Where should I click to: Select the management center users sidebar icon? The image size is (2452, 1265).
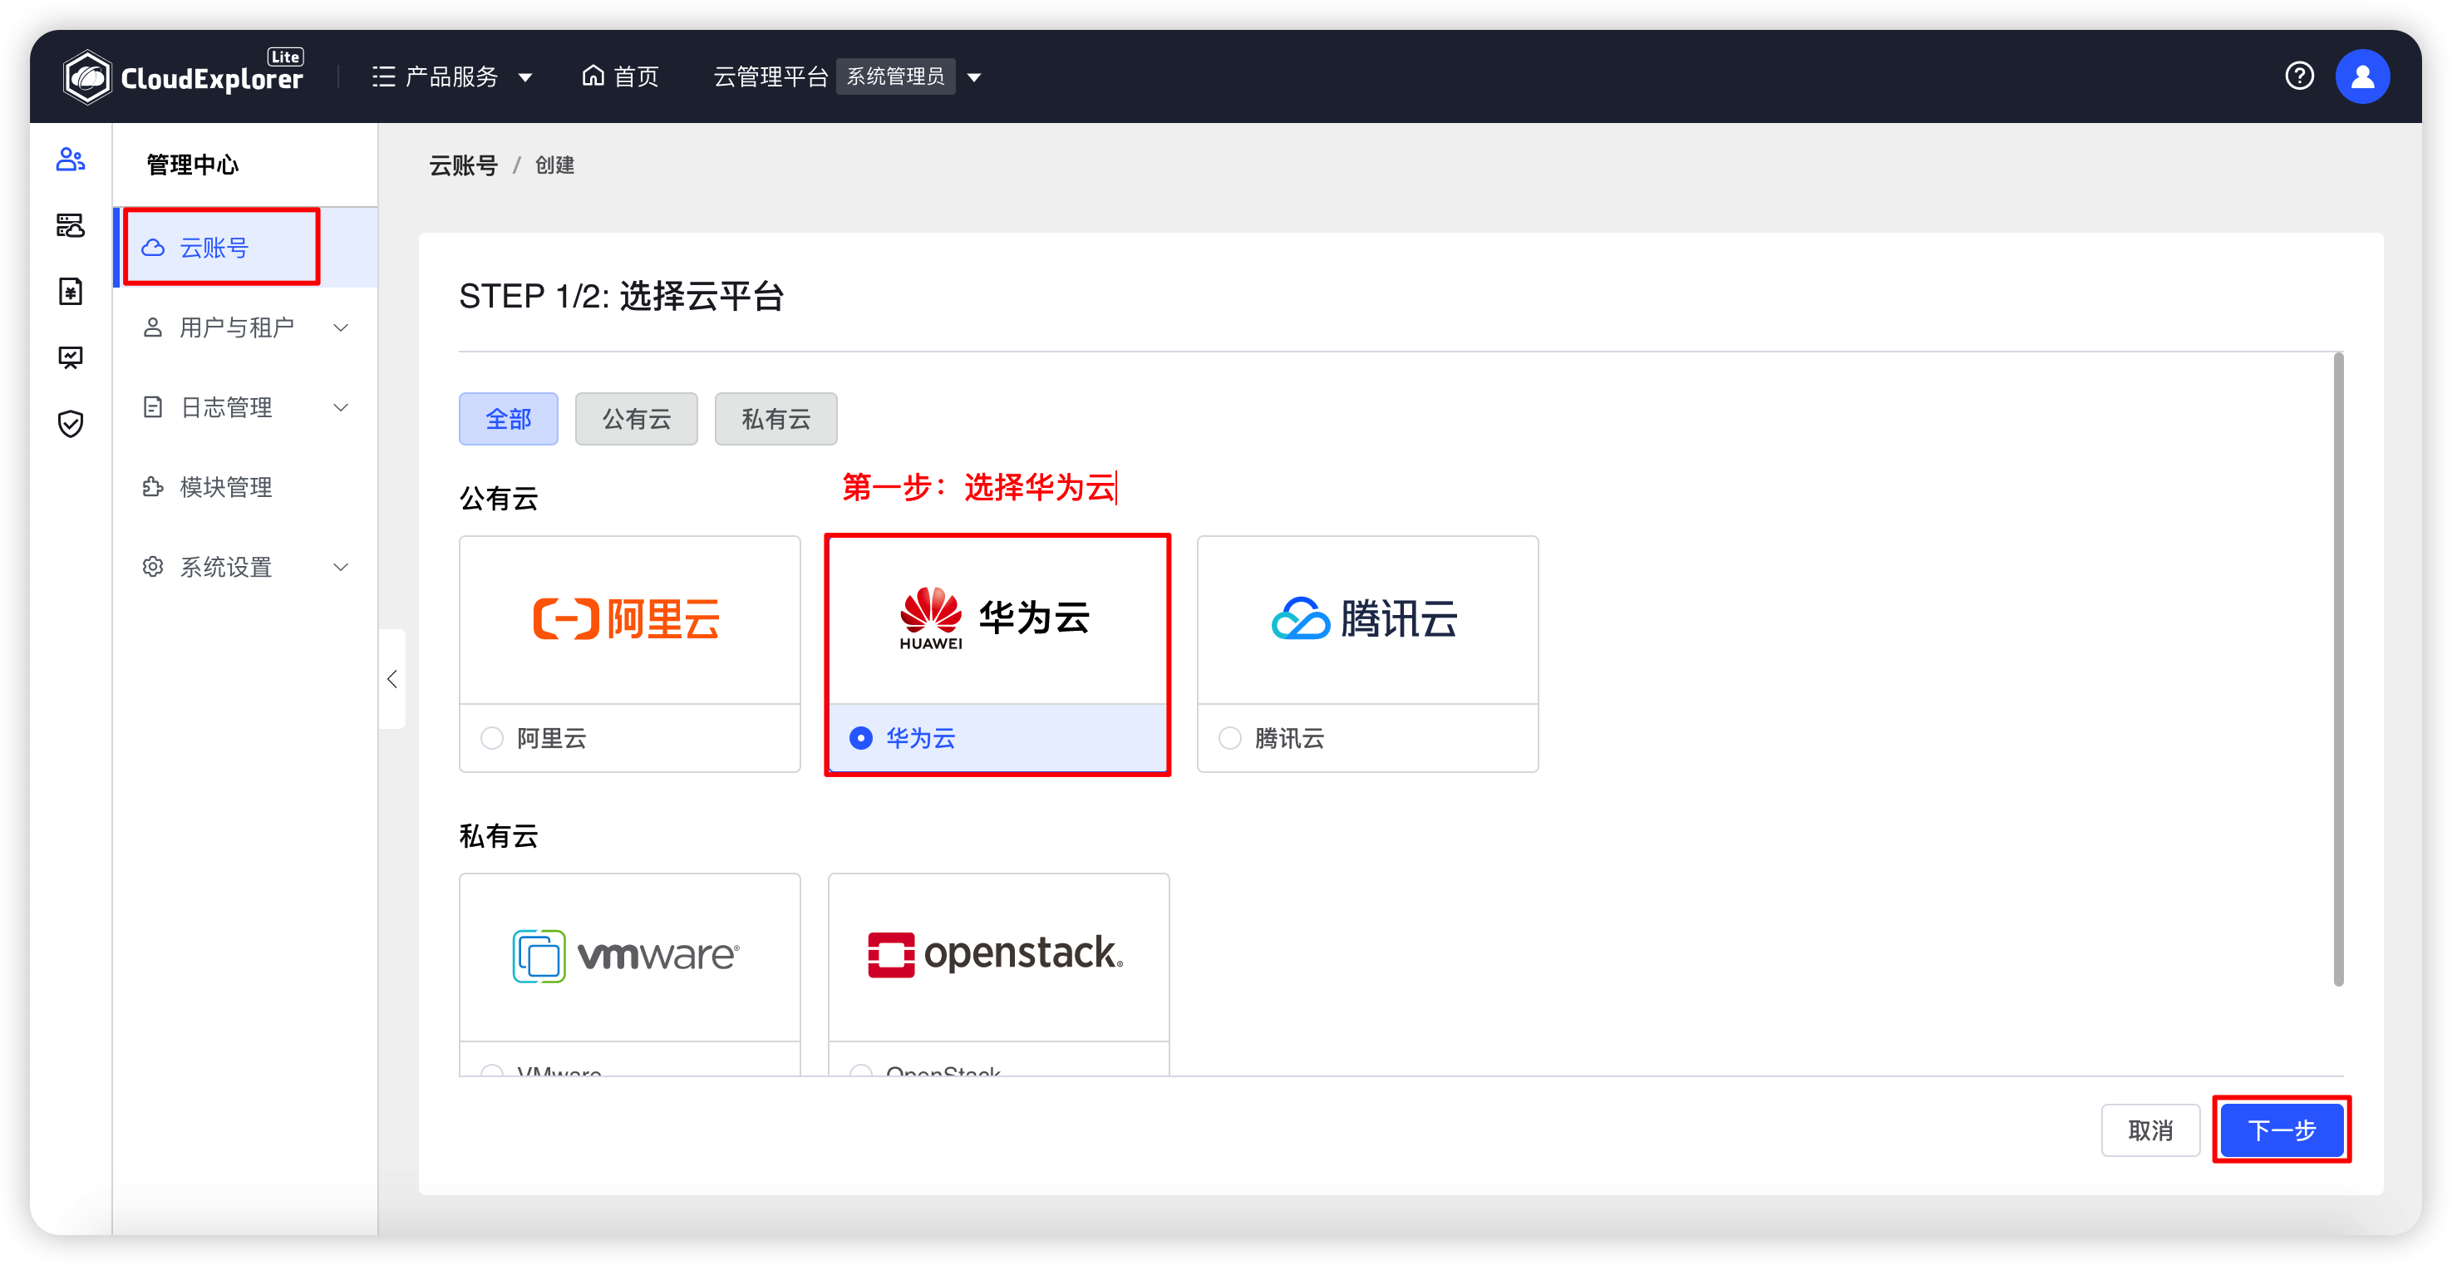[x=71, y=159]
